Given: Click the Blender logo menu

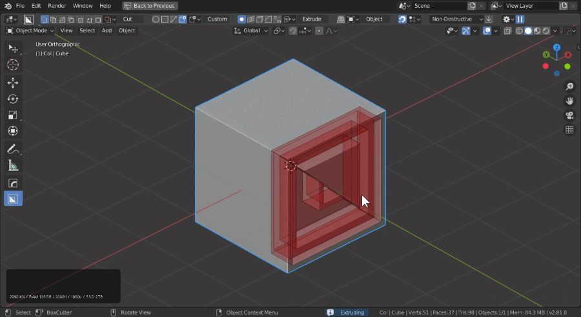Looking at the screenshot, I should pyautogui.click(x=8, y=6).
